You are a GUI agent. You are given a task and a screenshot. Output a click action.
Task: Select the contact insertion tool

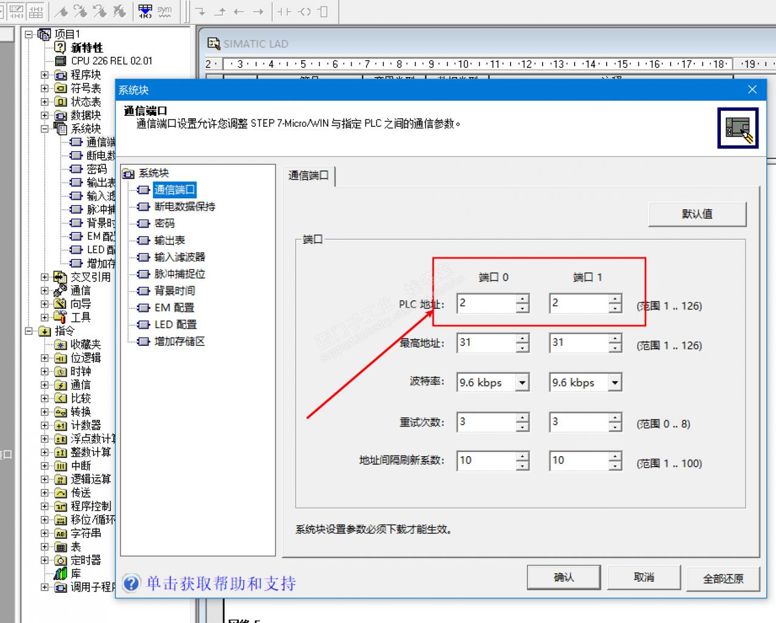click(x=284, y=11)
